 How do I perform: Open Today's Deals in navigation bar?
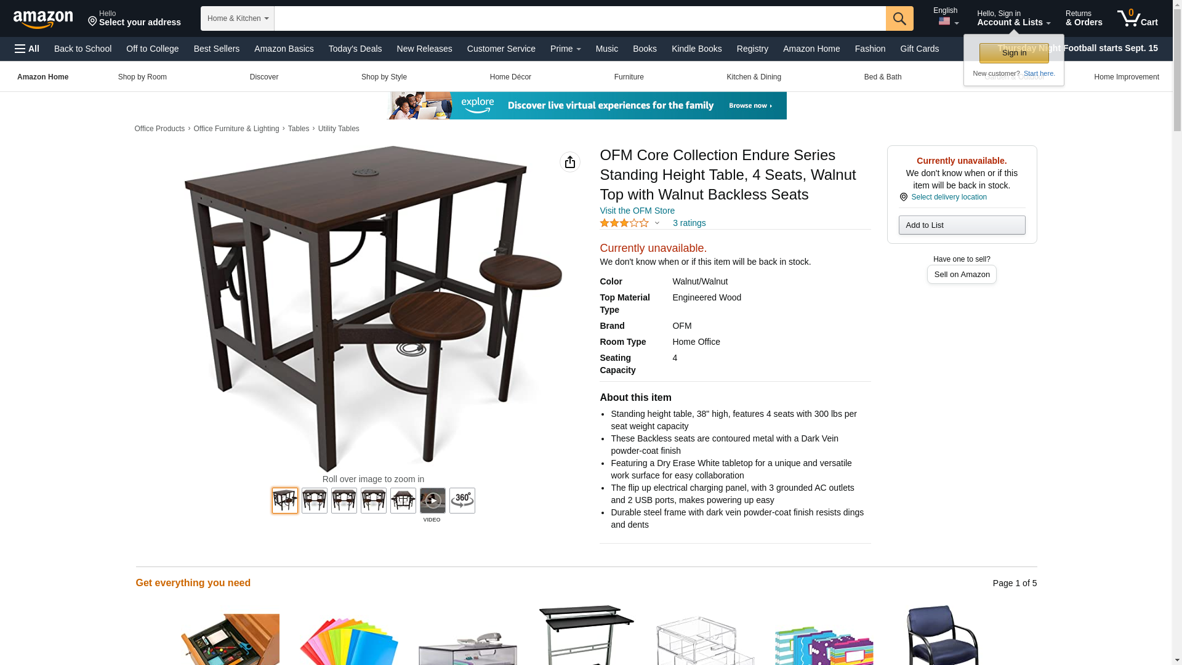pos(355,49)
